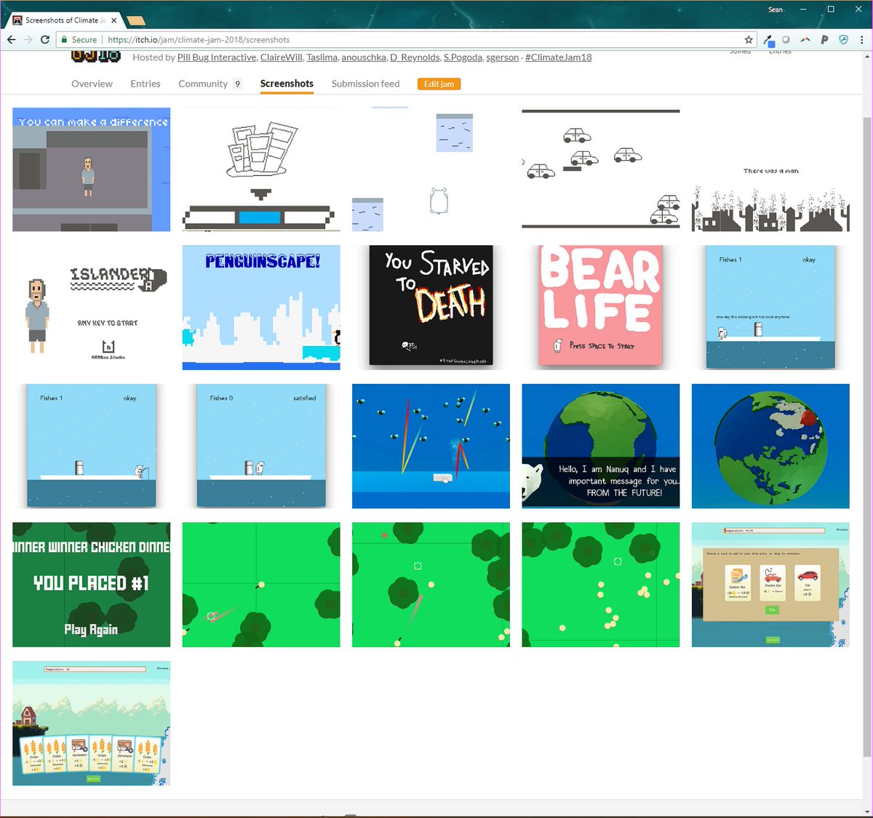Open the BEAR LIFE title screenshot

pyautogui.click(x=600, y=305)
